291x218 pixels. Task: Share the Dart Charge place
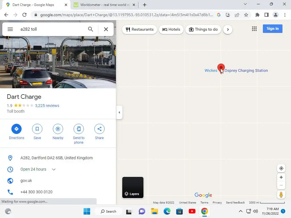(x=99, y=132)
